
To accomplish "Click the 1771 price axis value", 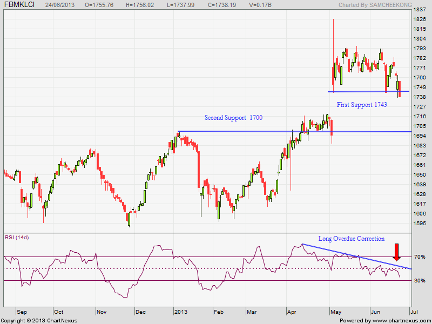I will pos(420,68).
